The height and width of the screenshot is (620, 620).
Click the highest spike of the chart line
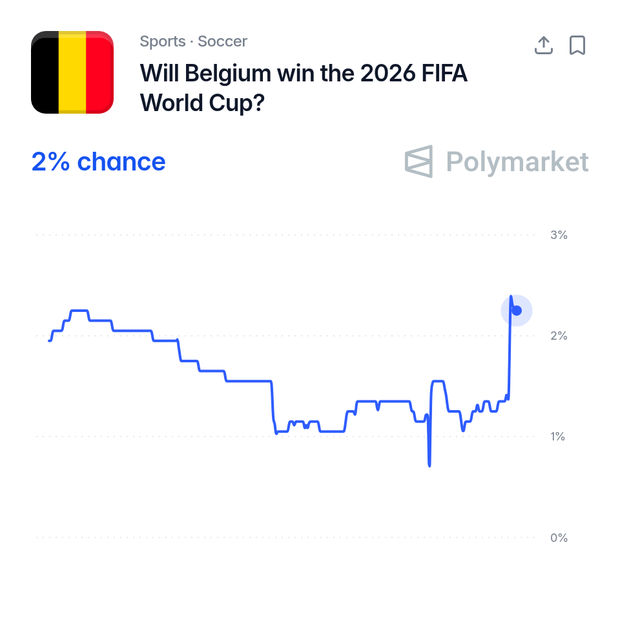(x=511, y=296)
